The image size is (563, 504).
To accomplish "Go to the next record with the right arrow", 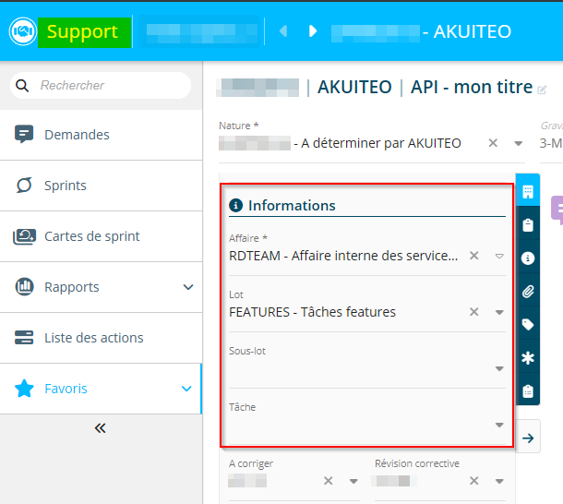I will [313, 31].
